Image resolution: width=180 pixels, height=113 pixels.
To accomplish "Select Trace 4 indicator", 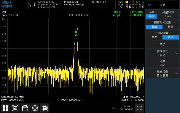I will [x=136, y=2].
